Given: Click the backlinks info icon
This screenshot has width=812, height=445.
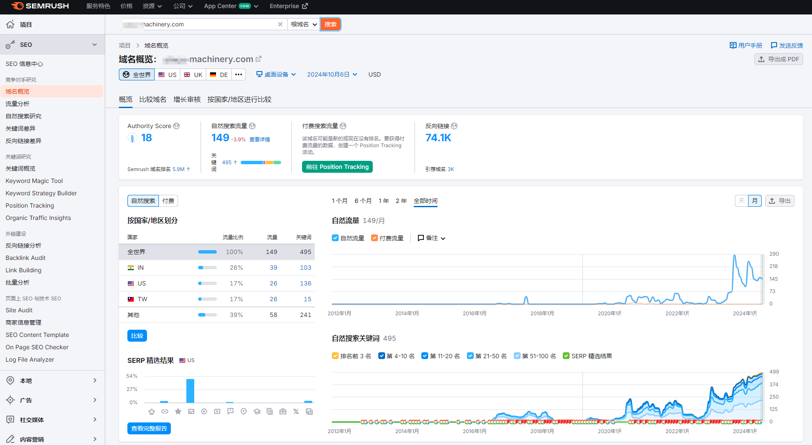Looking at the screenshot, I should coord(454,126).
